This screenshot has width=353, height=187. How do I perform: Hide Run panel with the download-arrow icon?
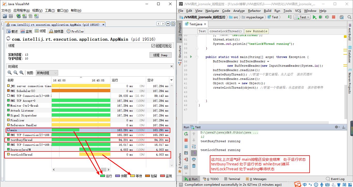[344, 127]
